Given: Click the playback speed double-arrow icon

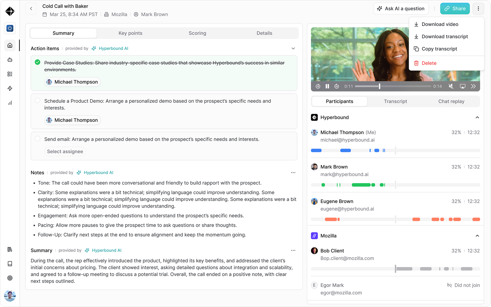Looking at the screenshot, I should [x=473, y=86].
